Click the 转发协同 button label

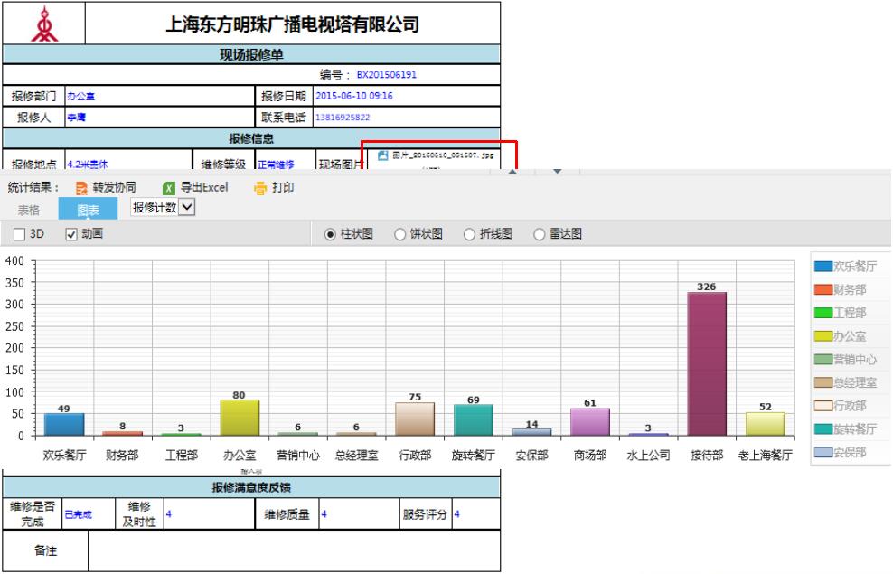(114, 187)
